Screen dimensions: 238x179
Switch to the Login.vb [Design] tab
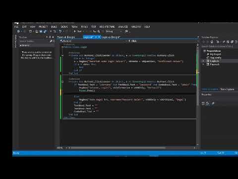[111, 37]
